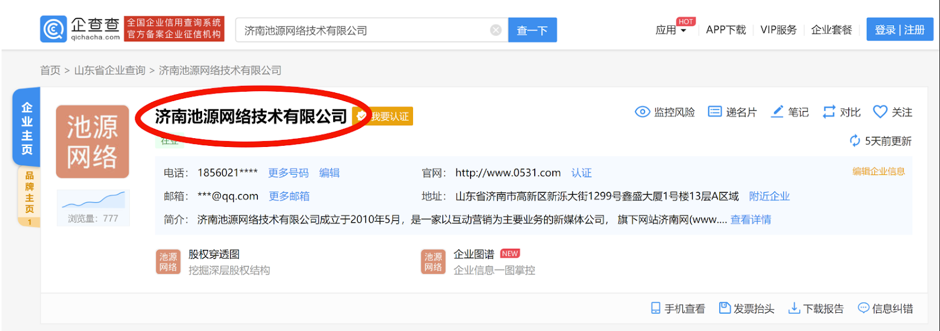Click 认证 next to the website
940x331 pixels.
pyautogui.click(x=582, y=173)
